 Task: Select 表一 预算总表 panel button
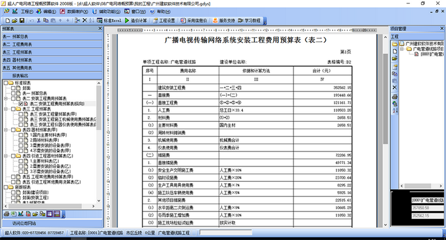(52, 36)
